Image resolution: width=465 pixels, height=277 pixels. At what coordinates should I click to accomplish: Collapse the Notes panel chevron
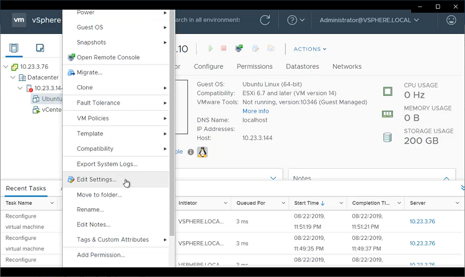tap(446, 178)
